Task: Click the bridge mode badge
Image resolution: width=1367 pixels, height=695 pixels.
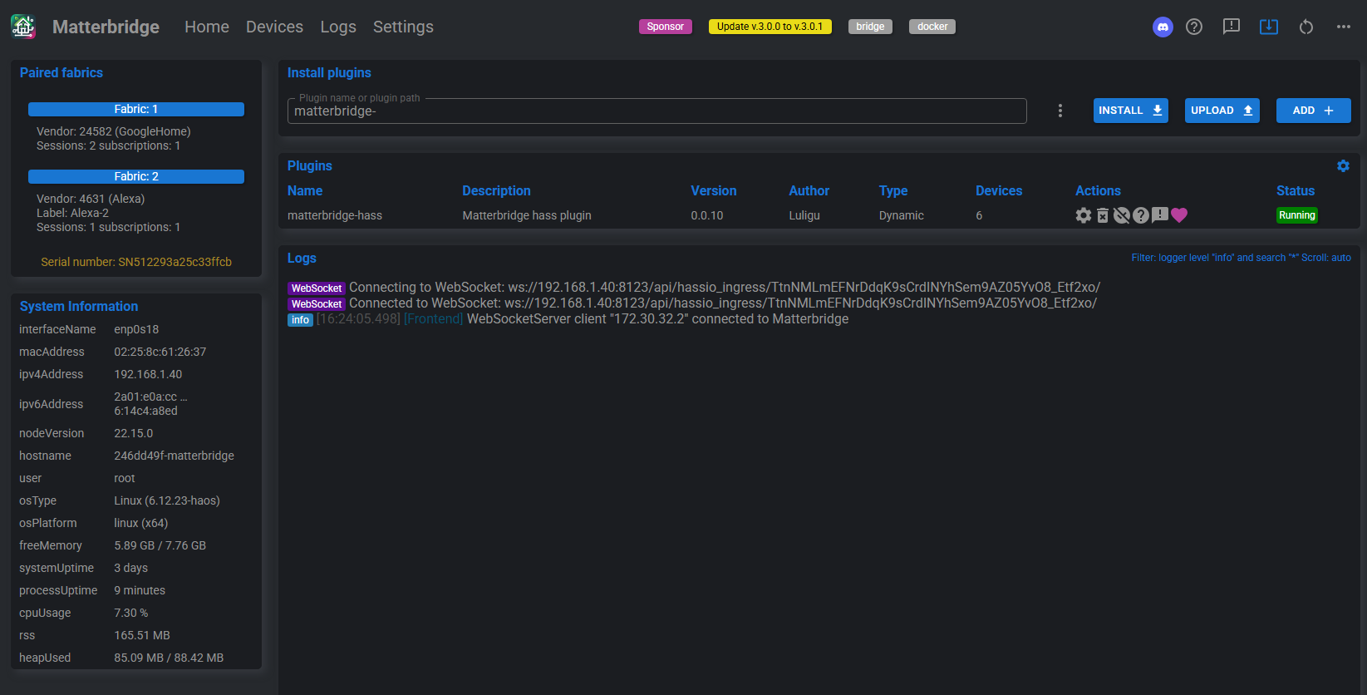Action: click(870, 27)
